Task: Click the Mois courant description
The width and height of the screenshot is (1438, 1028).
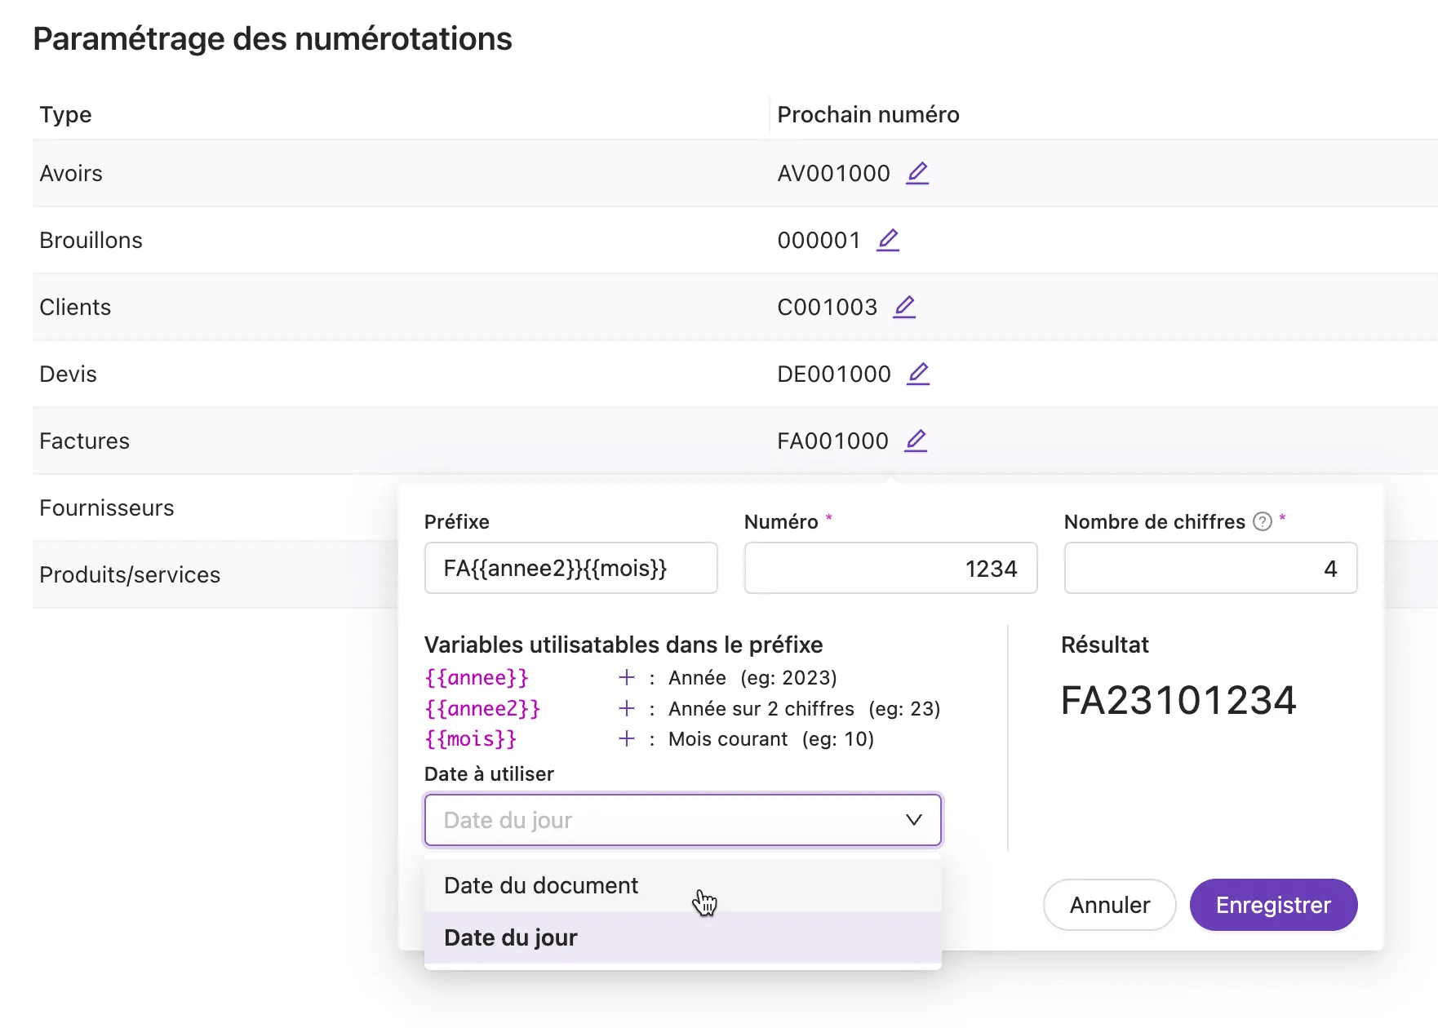Action: (x=728, y=739)
